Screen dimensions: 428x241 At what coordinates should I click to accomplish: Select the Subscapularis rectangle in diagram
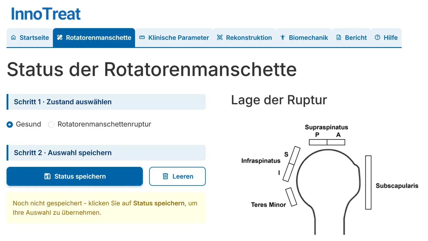coord(368,182)
